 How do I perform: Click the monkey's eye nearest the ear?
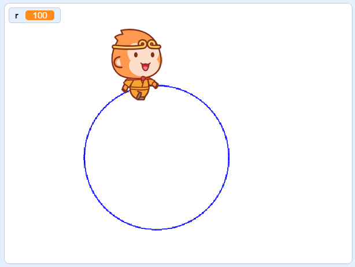[136, 55]
